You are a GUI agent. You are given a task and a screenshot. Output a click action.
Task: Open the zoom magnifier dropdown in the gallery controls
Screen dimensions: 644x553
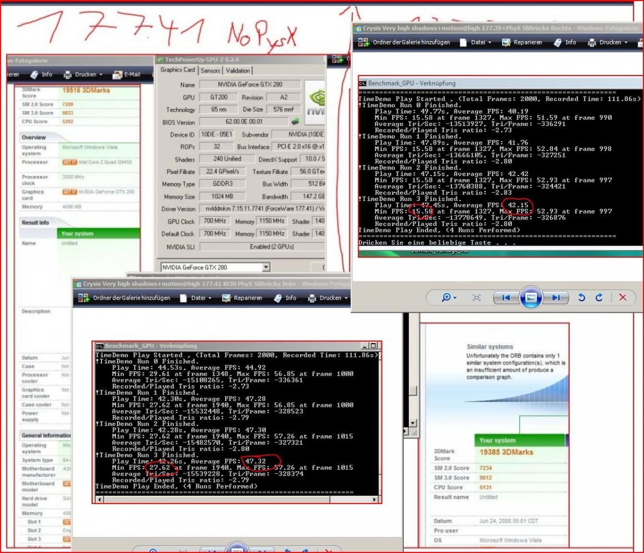449,298
